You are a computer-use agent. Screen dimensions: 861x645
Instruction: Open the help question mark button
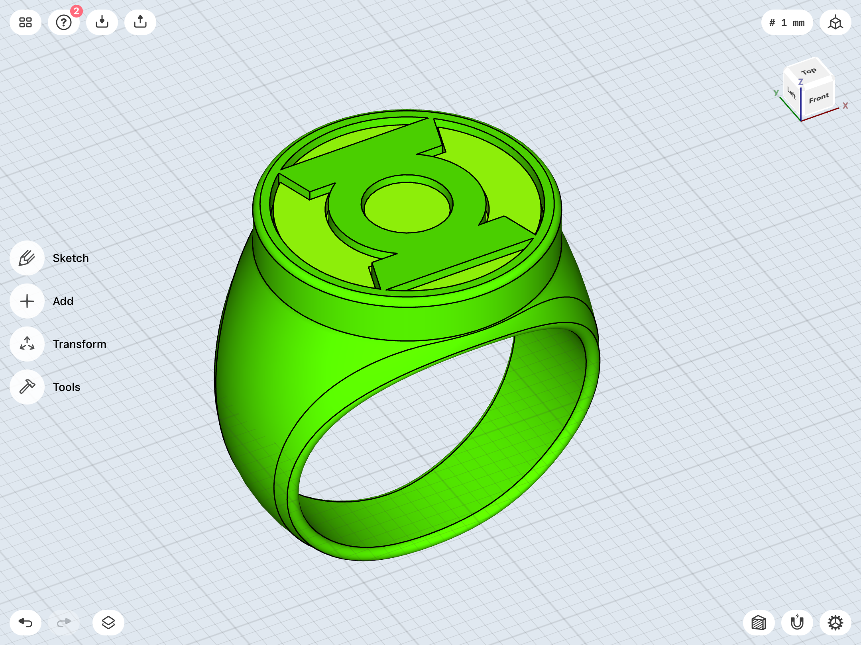64,22
